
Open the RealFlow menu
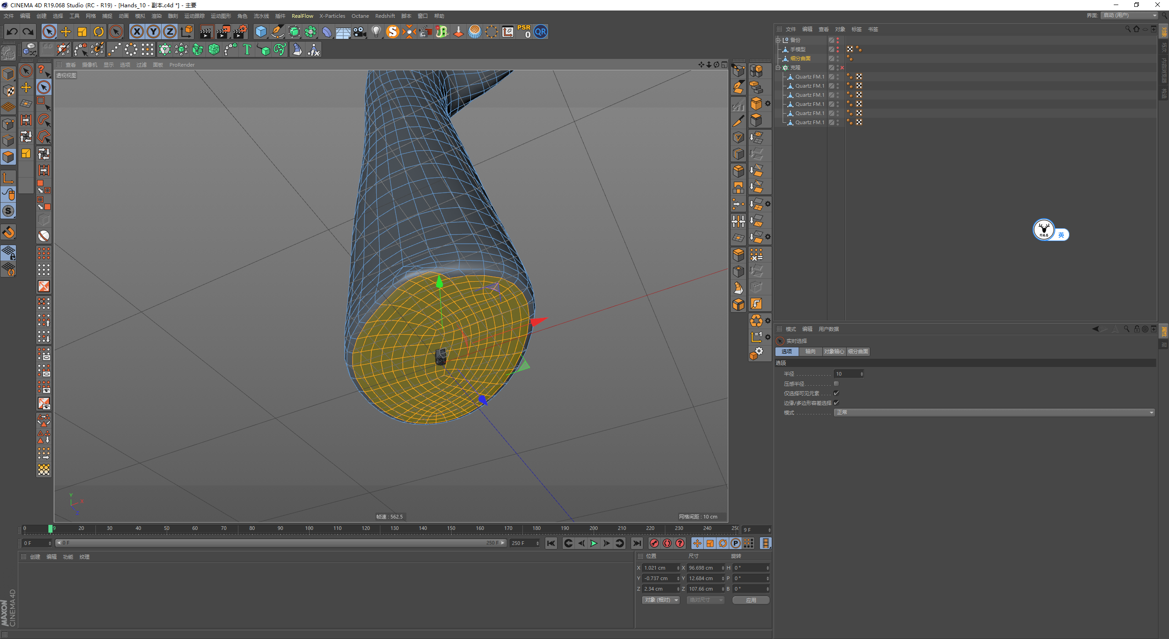coord(302,16)
